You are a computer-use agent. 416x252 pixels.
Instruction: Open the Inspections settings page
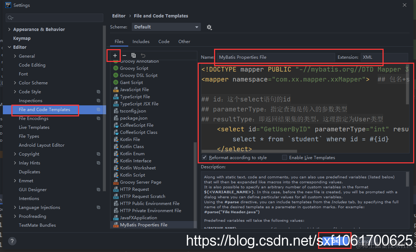31,101
